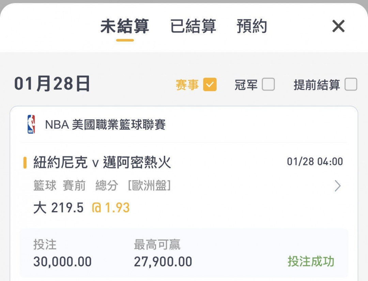Image resolution: width=368 pixels, height=281 pixels.
Task: Enable the 冠军 checkbox
Action: pos(268,84)
